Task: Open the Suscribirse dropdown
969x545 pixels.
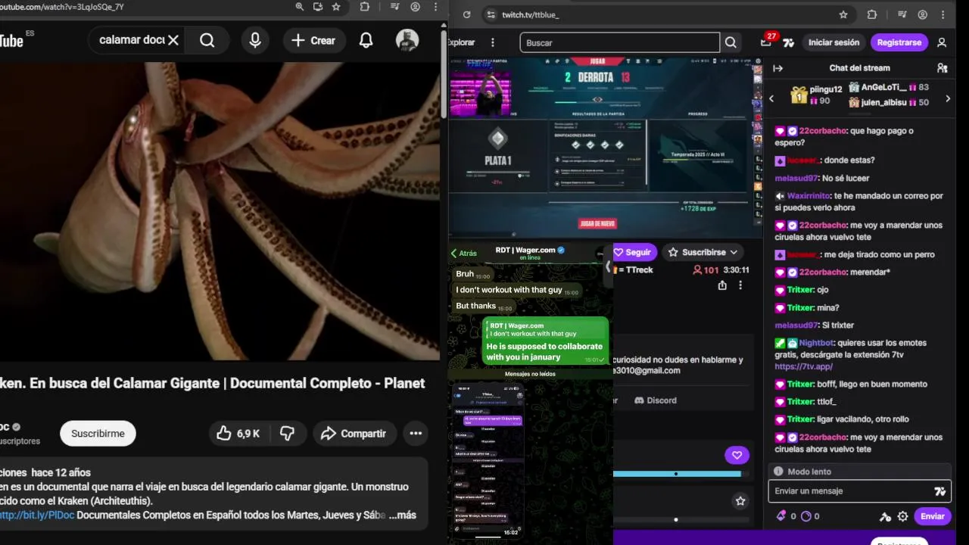Action: pyautogui.click(x=703, y=252)
